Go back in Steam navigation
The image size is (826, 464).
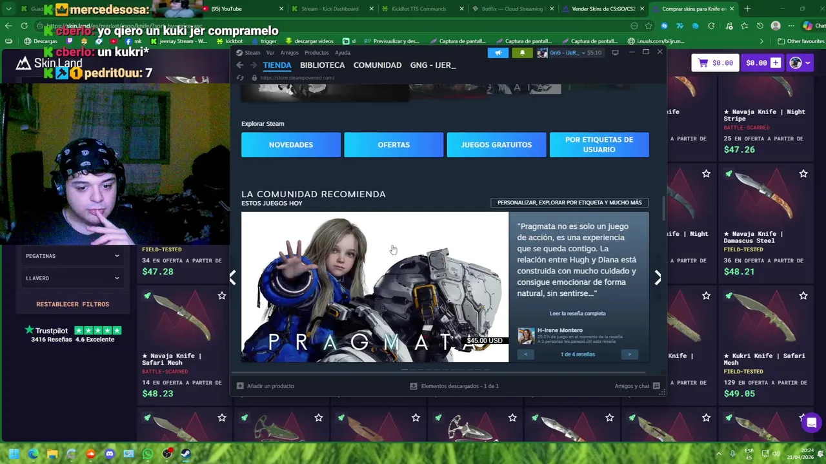(x=240, y=65)
